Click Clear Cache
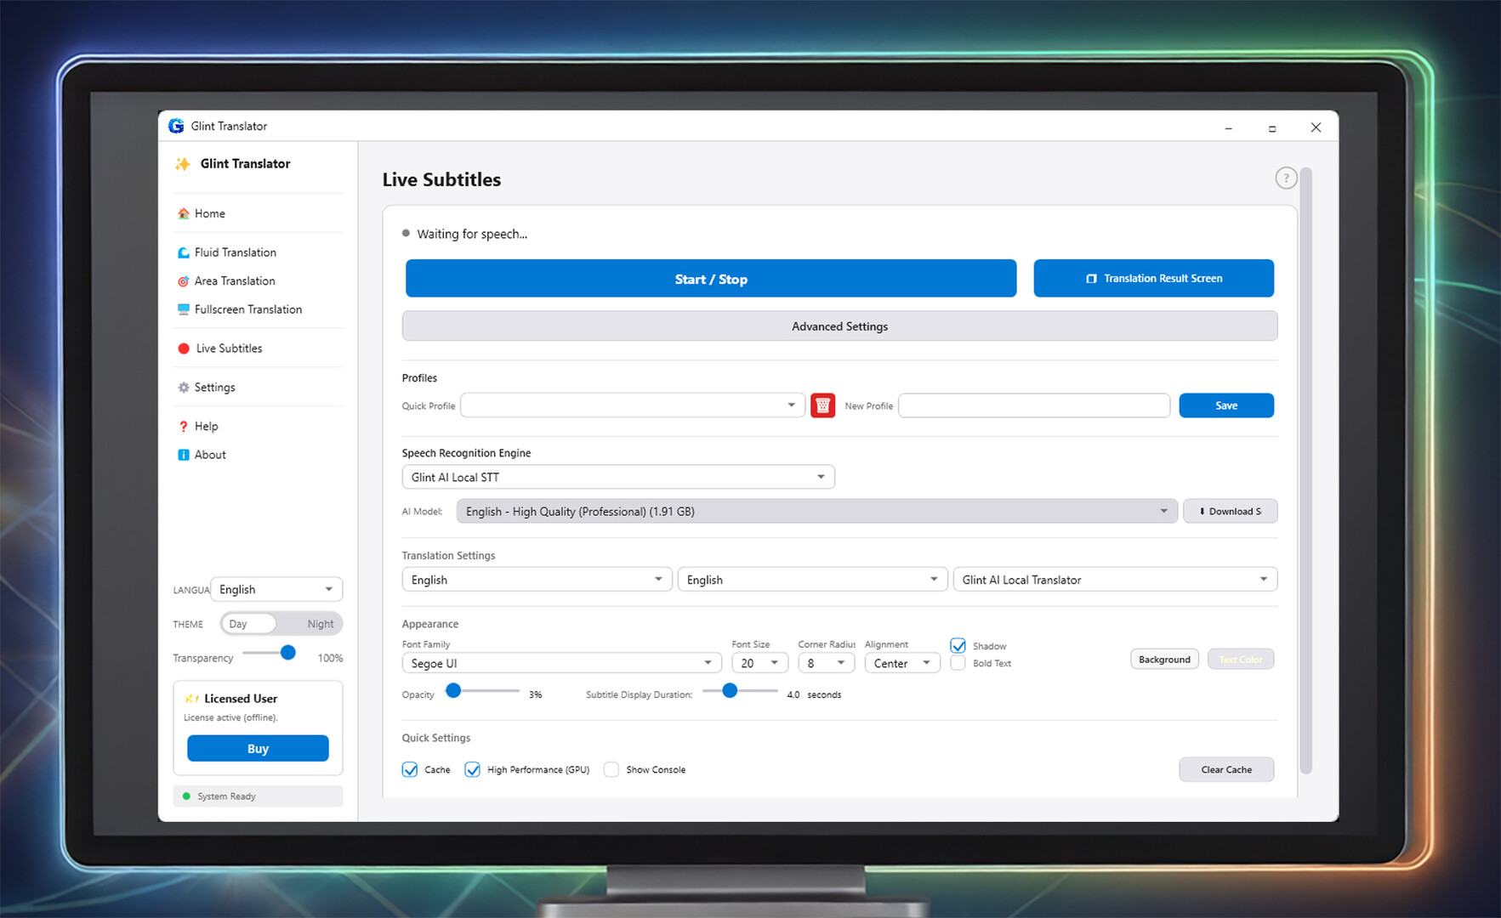This screenshot has height=918, width=1501. click(1226, 770)
